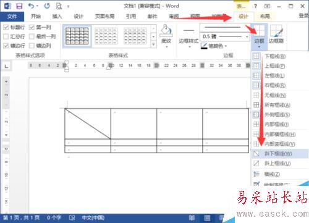This screenshot has height=223, width=309.
Task: Switch to the 页面布局 (Page Layout) tab
Action: [104, 16]
